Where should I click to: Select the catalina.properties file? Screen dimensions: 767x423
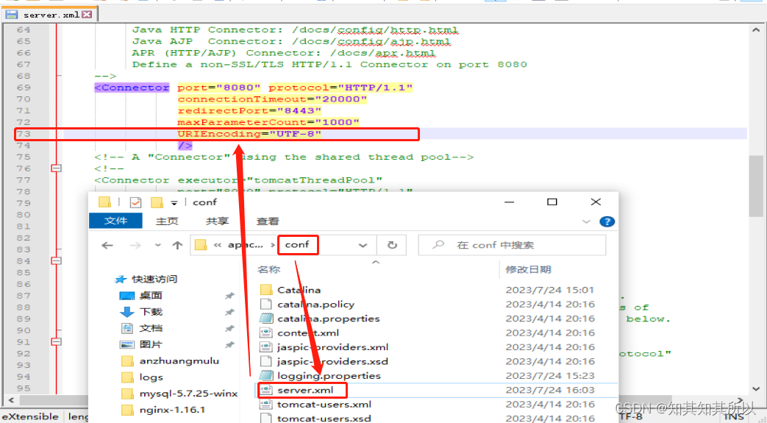328,319
